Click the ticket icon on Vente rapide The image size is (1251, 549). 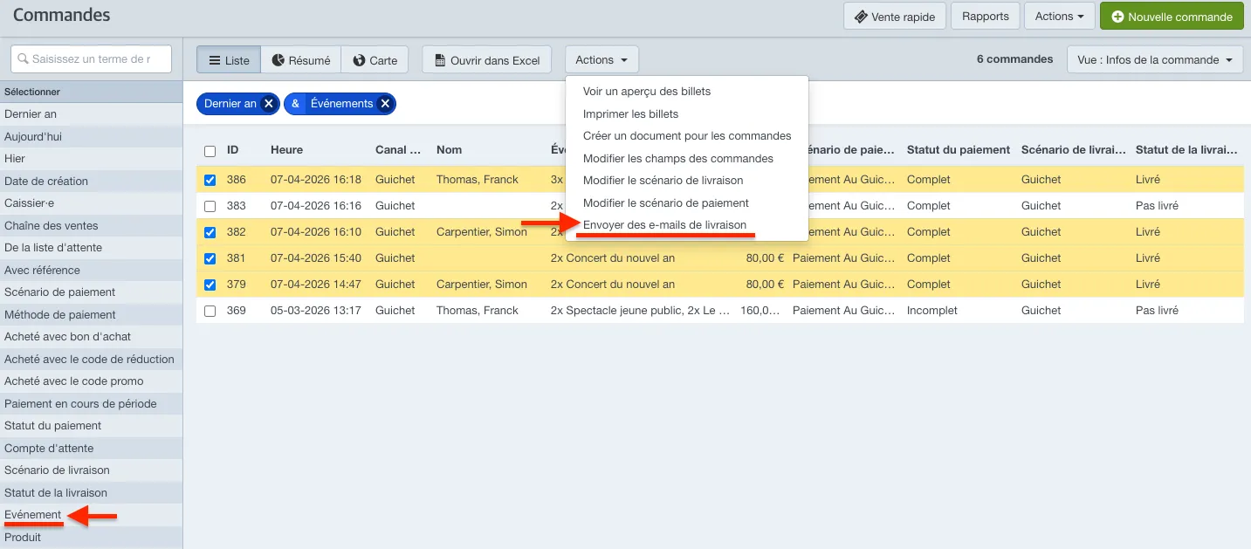coord(861,17)
